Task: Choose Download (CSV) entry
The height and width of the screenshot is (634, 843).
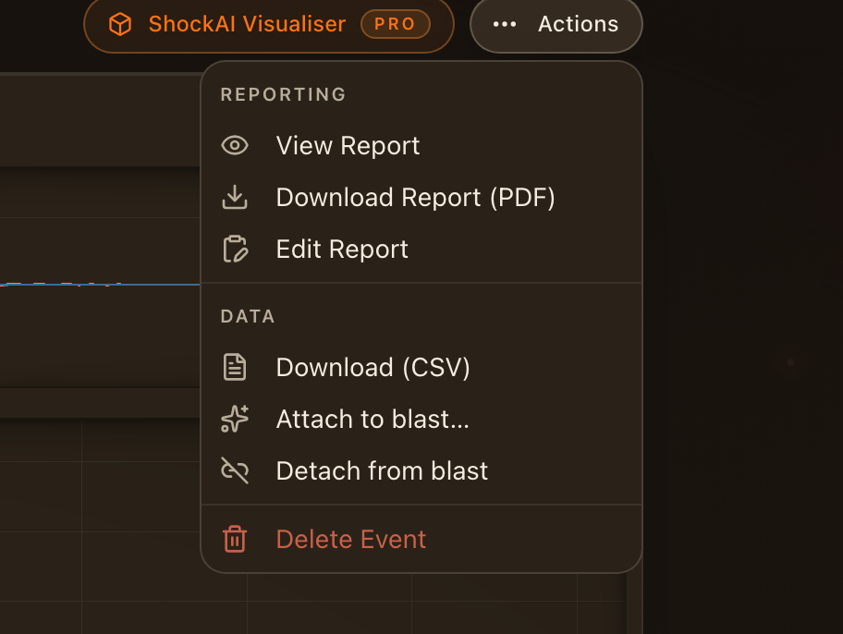Action: [x=421, y=367]
